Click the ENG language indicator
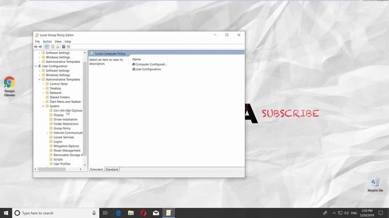The width and height of the screenshot is (389, 218). 354,213
